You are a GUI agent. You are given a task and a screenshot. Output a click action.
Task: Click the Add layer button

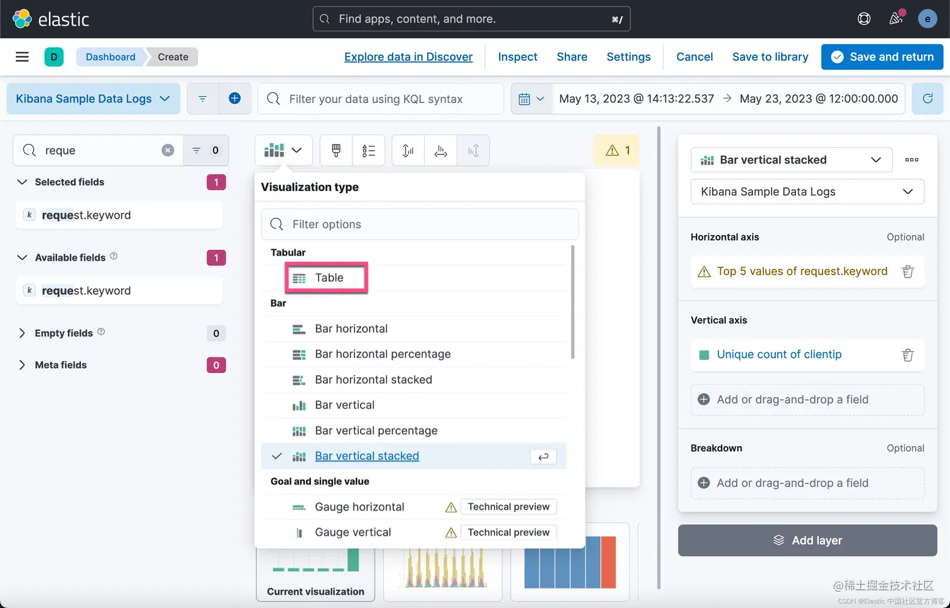(x=807, y=540)
